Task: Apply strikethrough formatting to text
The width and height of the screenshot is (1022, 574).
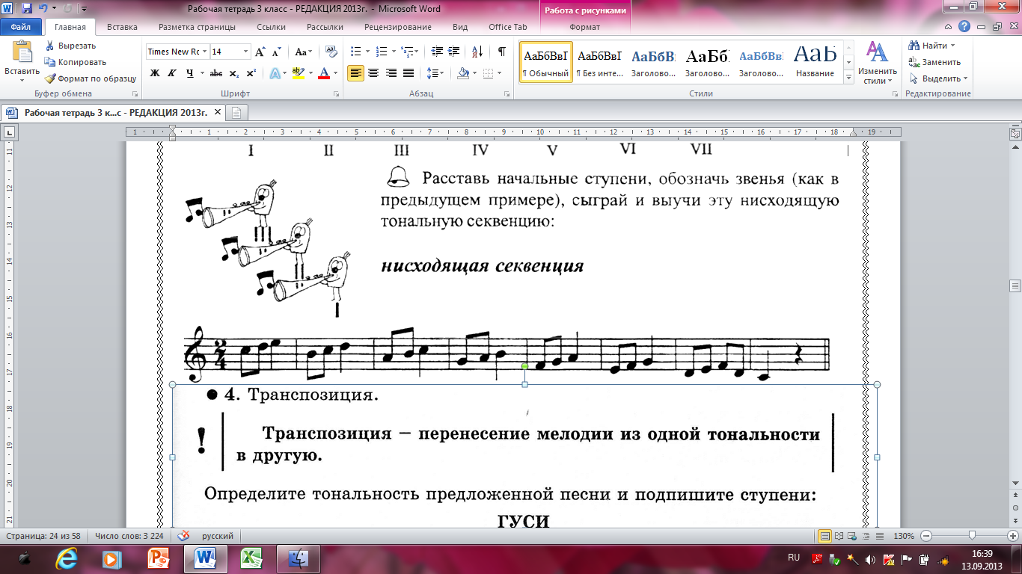Action: pyautogui.click(x=215, y=73)
